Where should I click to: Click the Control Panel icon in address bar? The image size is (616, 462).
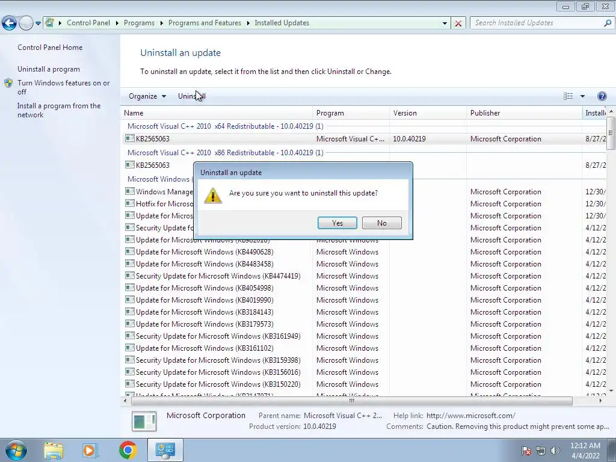point(49,23)
